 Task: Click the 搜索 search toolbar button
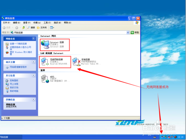point(31,27)
